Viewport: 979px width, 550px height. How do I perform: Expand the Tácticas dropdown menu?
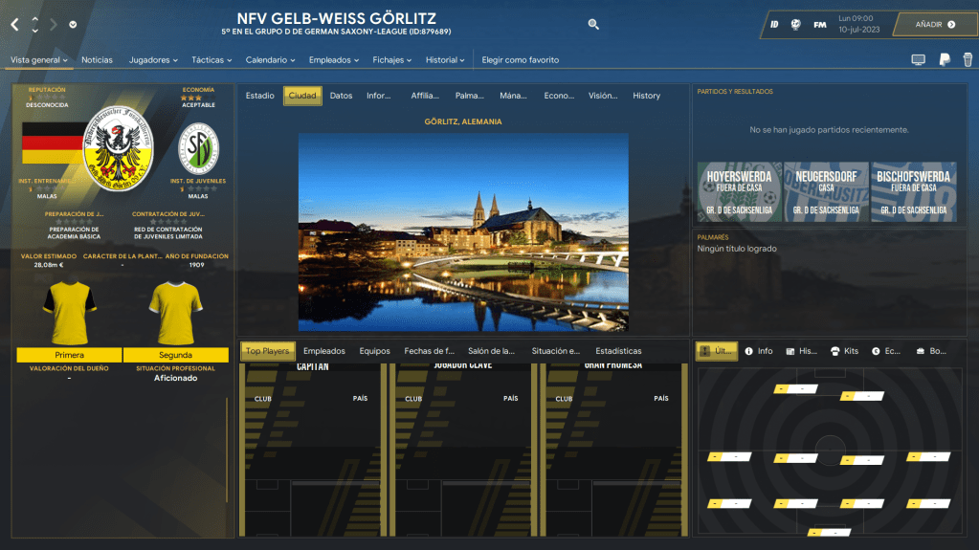coord(211,60)
